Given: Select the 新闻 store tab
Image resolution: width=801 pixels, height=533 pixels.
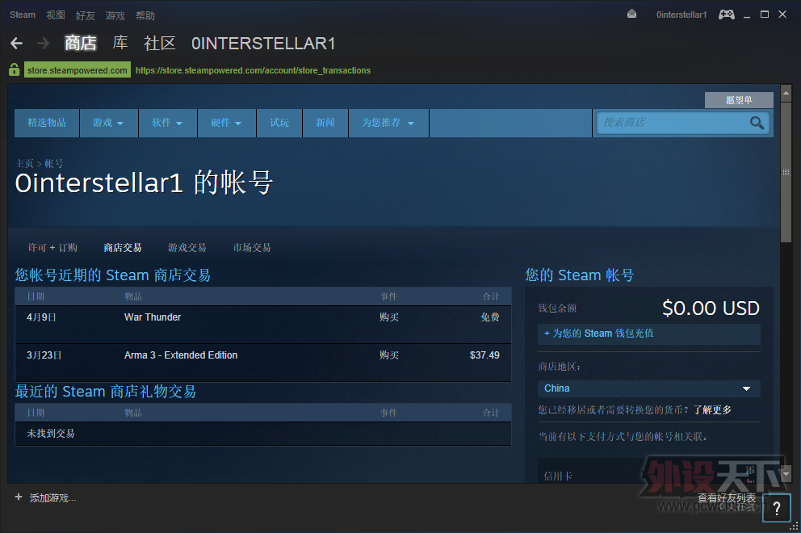Looking at the screenshot, I should pyautogui.click(x=325, y=123).
